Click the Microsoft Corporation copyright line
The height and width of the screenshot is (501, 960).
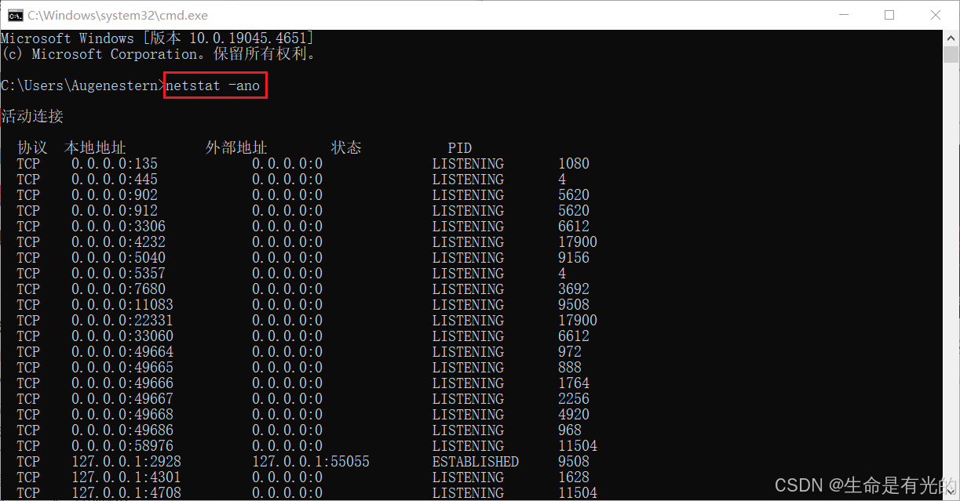pos(159,54)
